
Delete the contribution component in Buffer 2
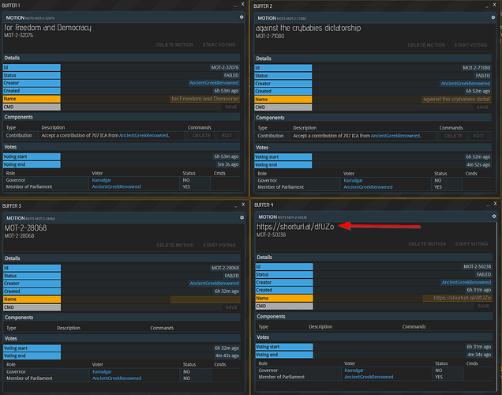453,136
